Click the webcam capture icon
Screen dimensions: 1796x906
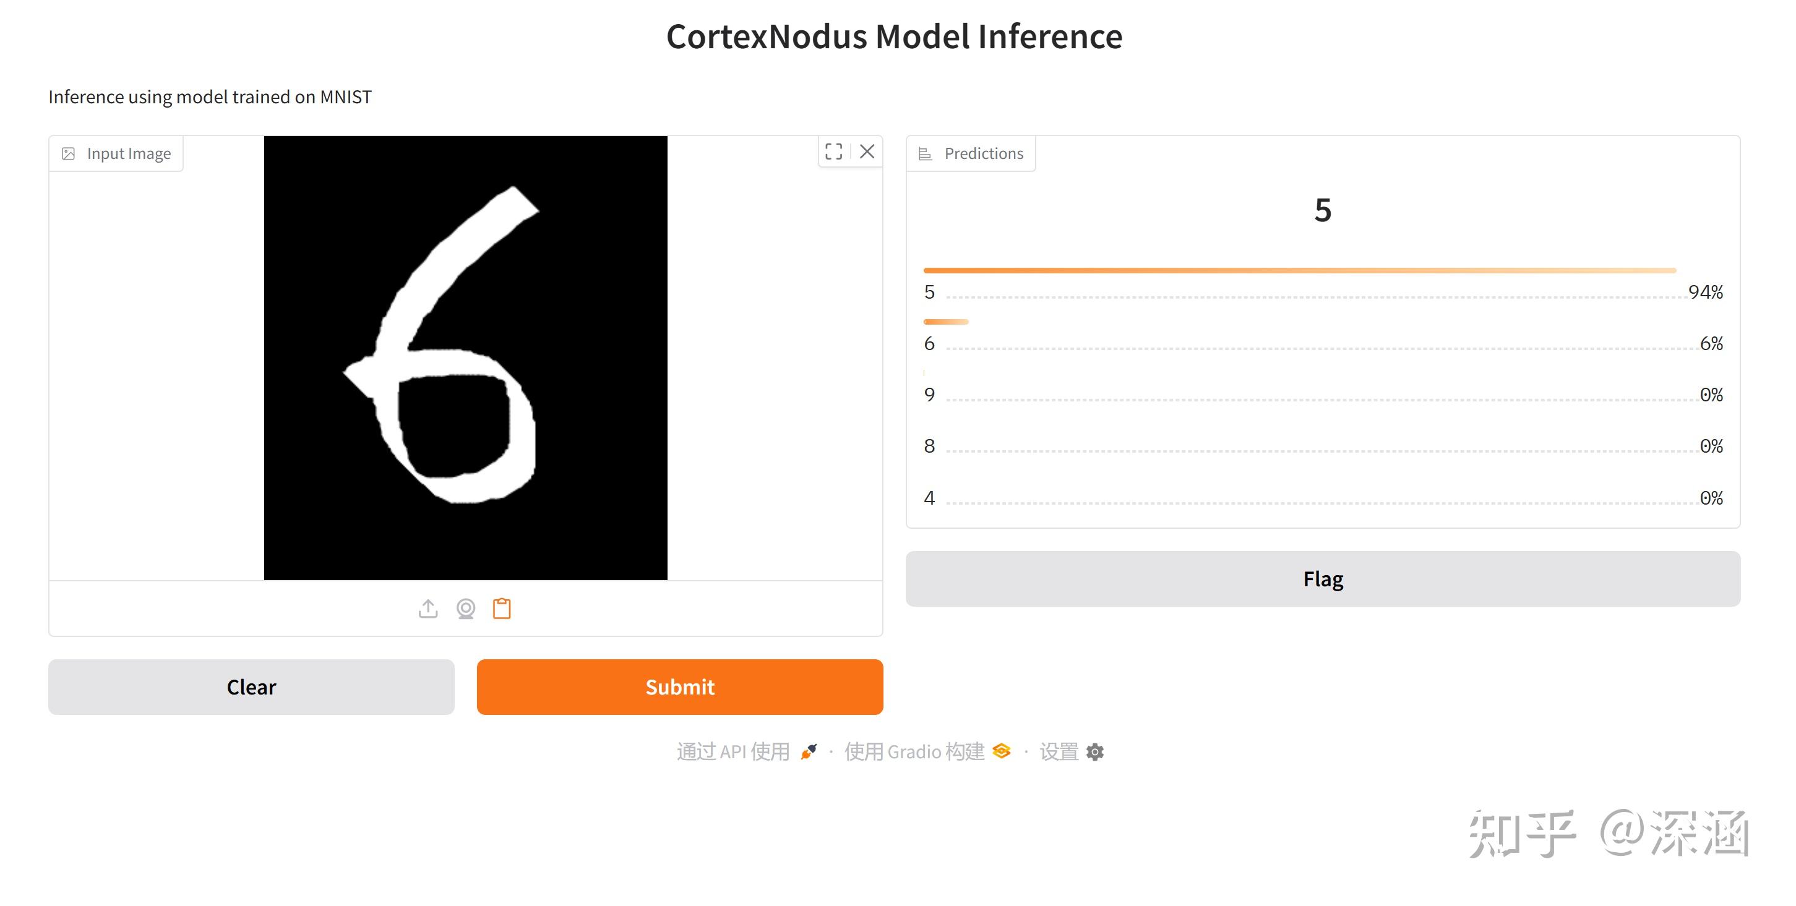tap(466, 609)
